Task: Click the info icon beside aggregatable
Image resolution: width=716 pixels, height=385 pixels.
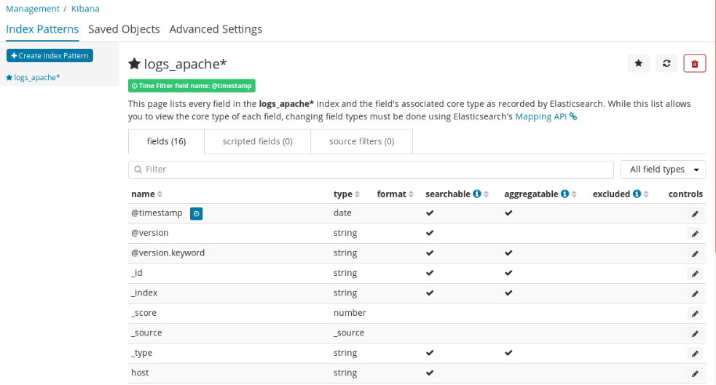Action: 564,194
